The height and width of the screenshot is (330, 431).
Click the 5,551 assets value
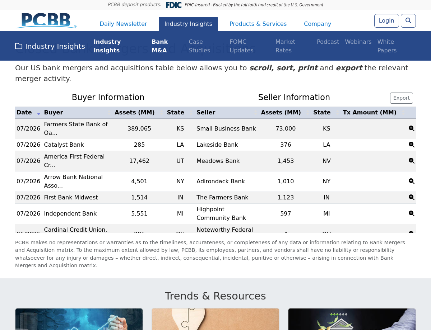(x=139, y=213)
